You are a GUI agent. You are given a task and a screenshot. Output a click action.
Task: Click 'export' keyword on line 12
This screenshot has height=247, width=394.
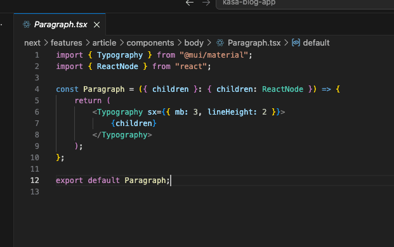pos(70,180)
